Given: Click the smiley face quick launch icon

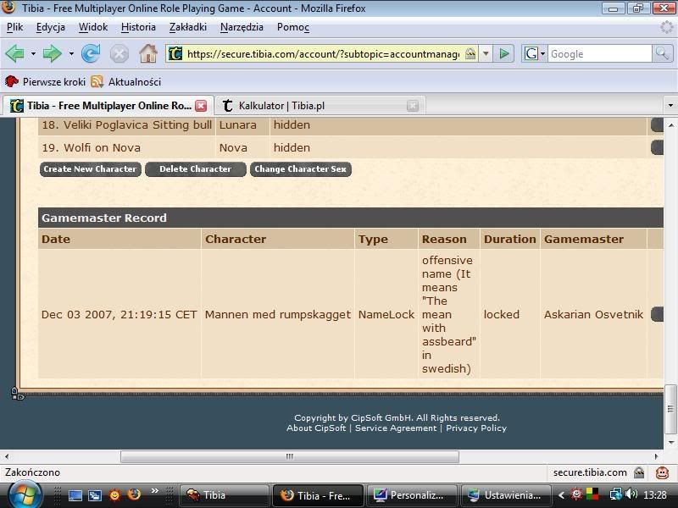Looking at the screenshot, I should (114, 495).
